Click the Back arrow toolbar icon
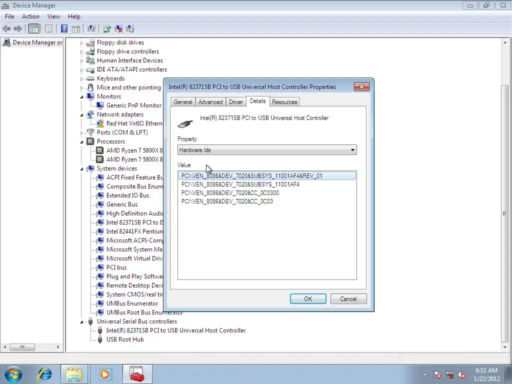 [x=6, y=28]
